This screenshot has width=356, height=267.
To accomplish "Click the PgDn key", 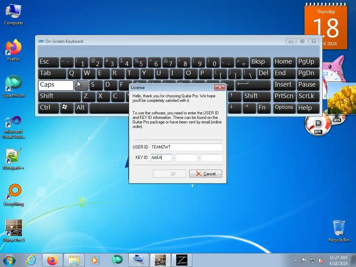I will point(308,74).
